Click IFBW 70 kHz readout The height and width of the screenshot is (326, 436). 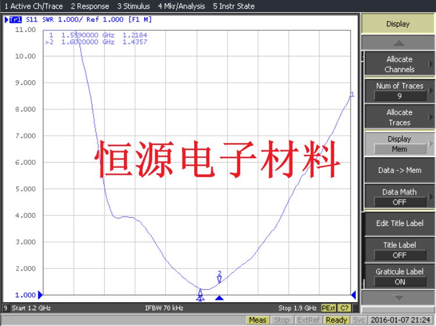coord(164,308)
